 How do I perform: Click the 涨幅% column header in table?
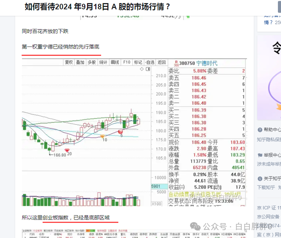[x=58, y=234]
